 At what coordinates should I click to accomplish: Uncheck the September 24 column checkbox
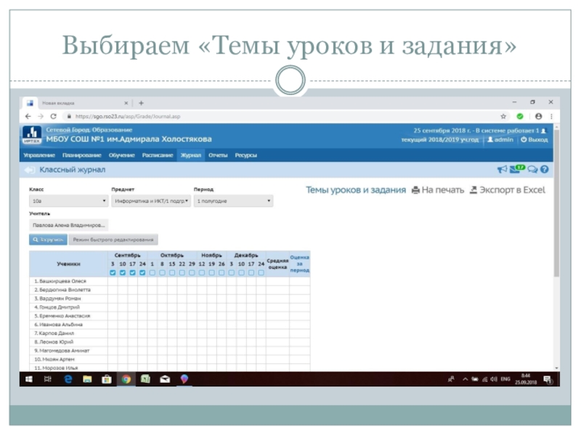click(x=142, y=273)
